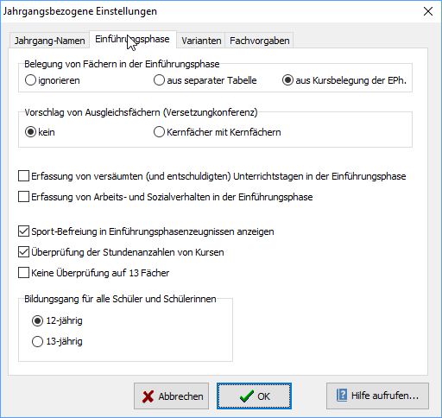442x418 pixels.
Task: Click the green checkmark icon on OK
Action: point(247,396)
